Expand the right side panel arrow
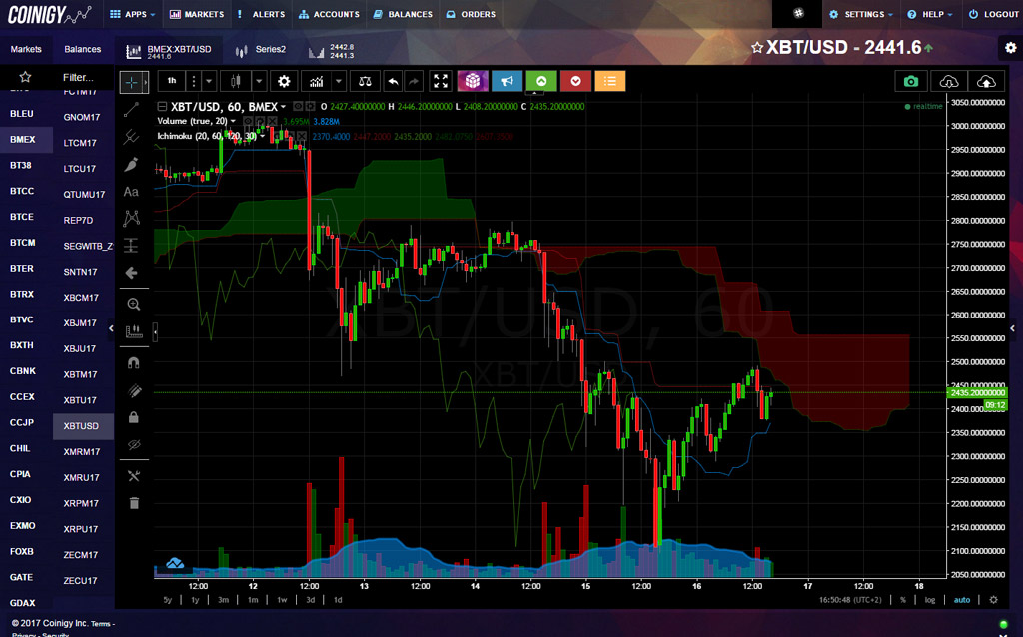Viewport: 1023px width, 637px height. (x=1013, y=328)
